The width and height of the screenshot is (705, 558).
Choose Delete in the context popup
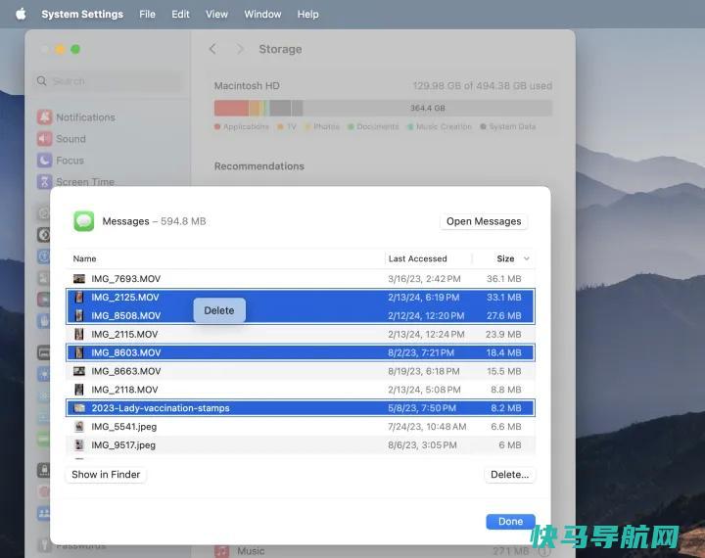[x=219, y=310]
